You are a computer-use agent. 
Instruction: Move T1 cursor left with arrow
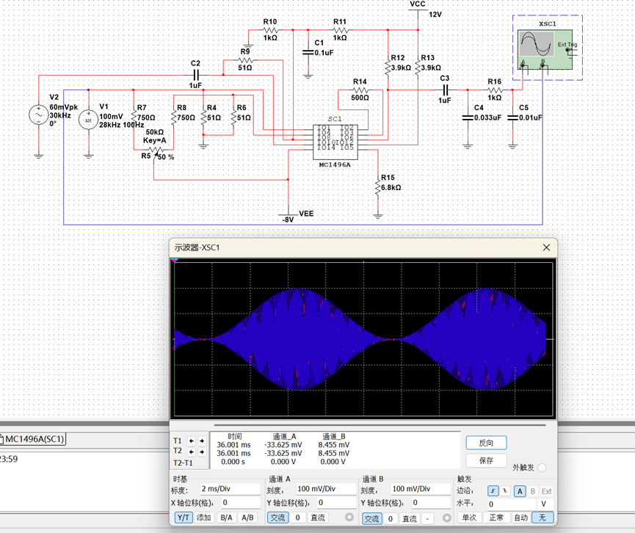coord(191,440)
